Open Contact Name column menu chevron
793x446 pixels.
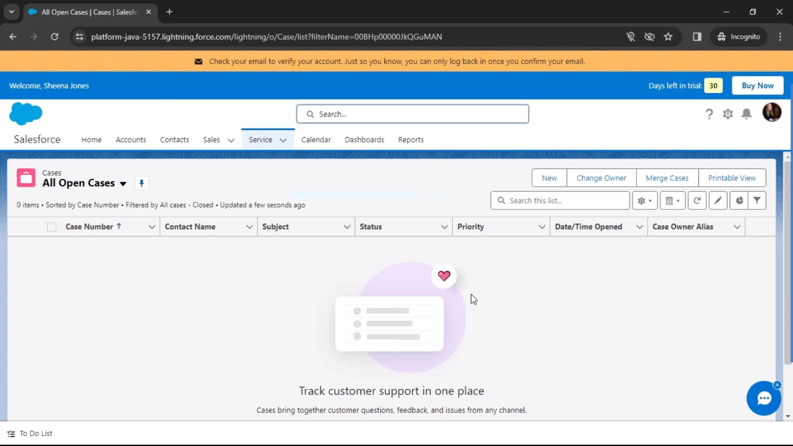point(249,227)
